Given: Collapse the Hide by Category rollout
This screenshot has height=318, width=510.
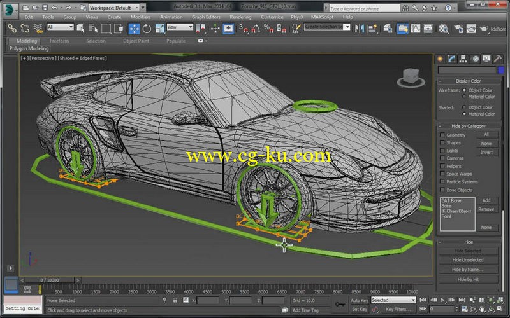Looking at the screenshot, I should tap(469, 126).
